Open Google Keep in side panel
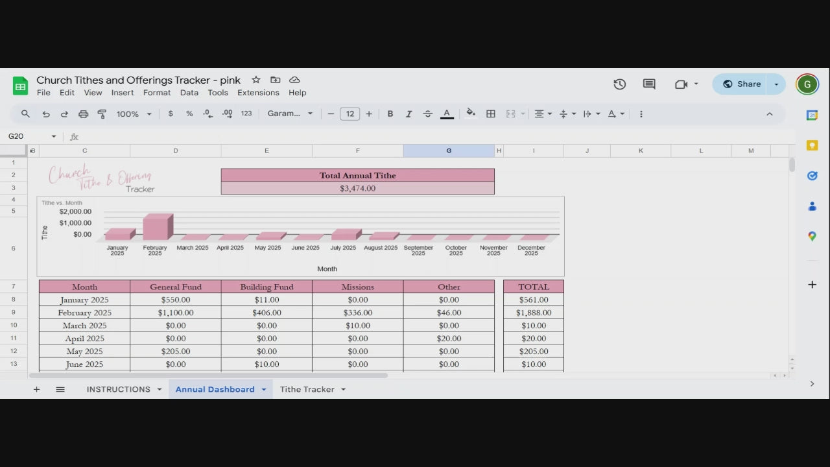 812,145
